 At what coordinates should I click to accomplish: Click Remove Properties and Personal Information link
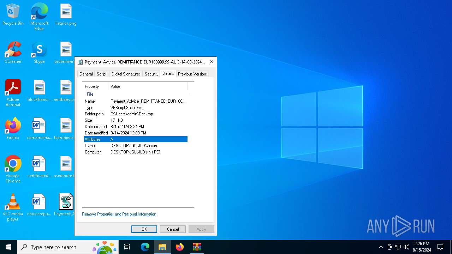119,214
